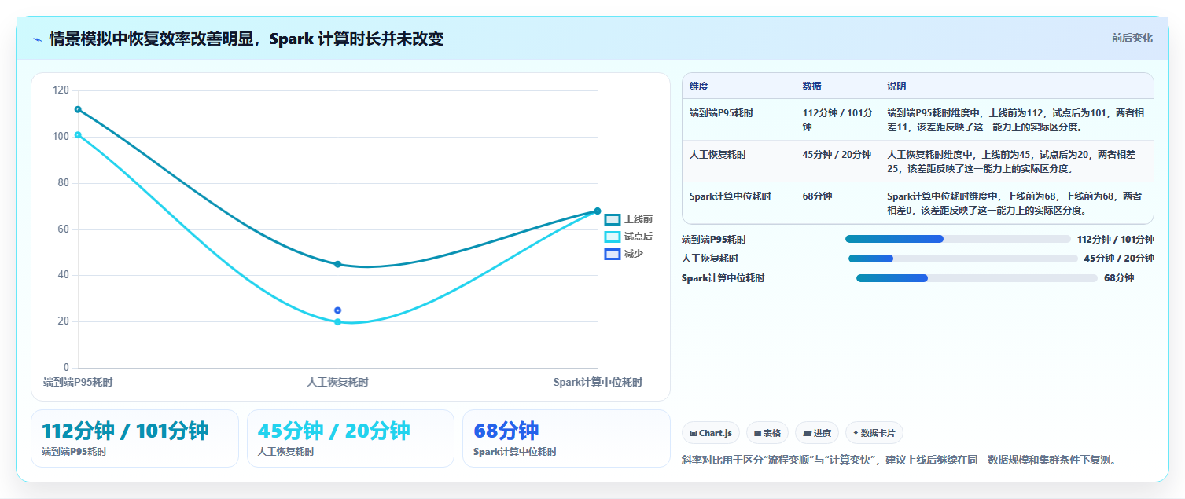Click the 试点后 point at 人工恢复耗时
Screen dimensions: 1185x499
pyautogui.click(x=338, y=321)
